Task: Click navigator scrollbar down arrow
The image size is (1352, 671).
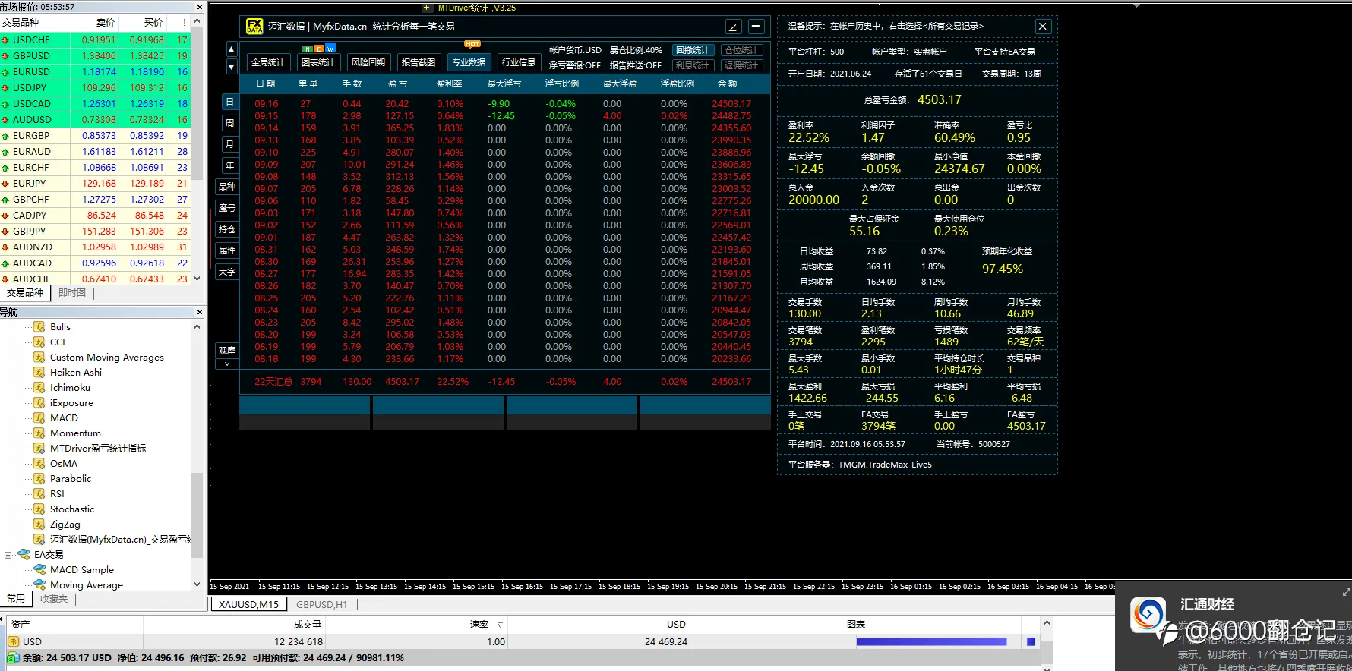Action: tap(197, 584)
